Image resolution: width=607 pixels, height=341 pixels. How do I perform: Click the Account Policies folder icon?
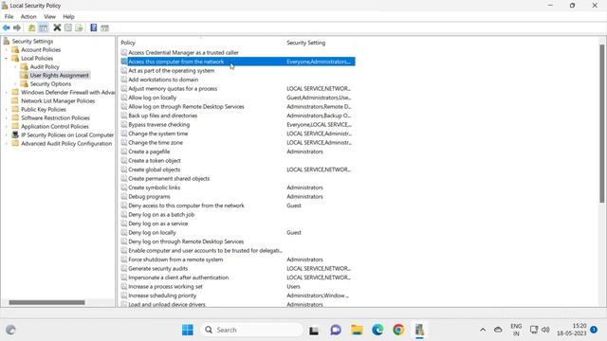click(15, 49)
